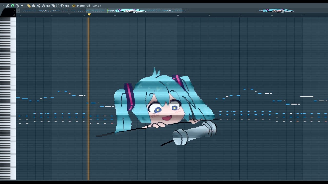Click the highlighted overview scrollbar region
This screenshot has height=184, width=328.
[134, 11]
